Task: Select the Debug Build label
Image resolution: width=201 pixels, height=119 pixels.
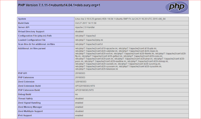Action: pyautogui.click(x=24, y=95)
